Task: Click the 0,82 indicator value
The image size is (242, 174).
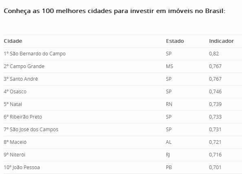Action: point(214,54)
